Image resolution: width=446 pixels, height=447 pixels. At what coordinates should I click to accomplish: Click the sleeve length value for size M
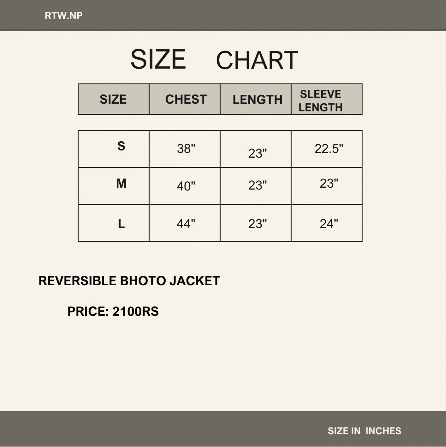pos(329,183)
